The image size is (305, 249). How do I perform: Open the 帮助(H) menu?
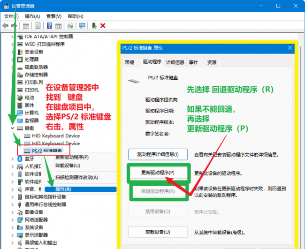75,16
